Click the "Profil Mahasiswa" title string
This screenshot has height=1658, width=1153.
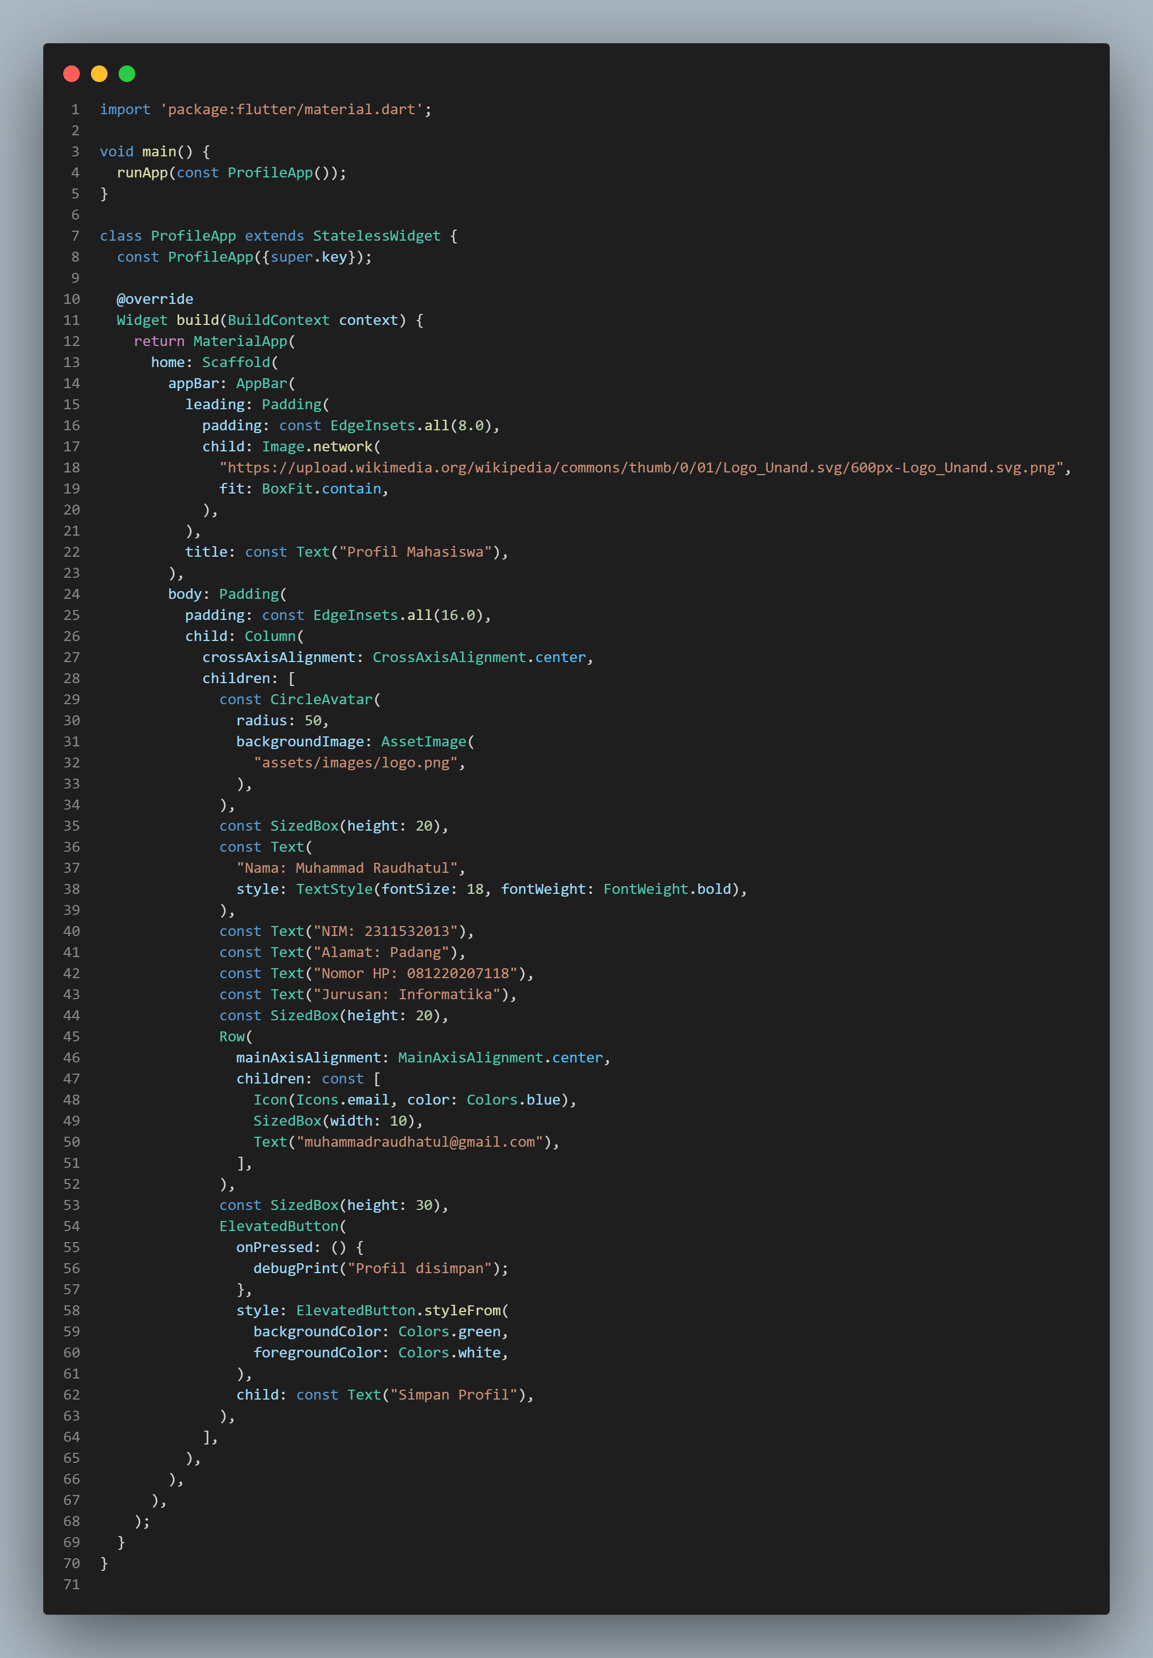click(x=415, y=552)
